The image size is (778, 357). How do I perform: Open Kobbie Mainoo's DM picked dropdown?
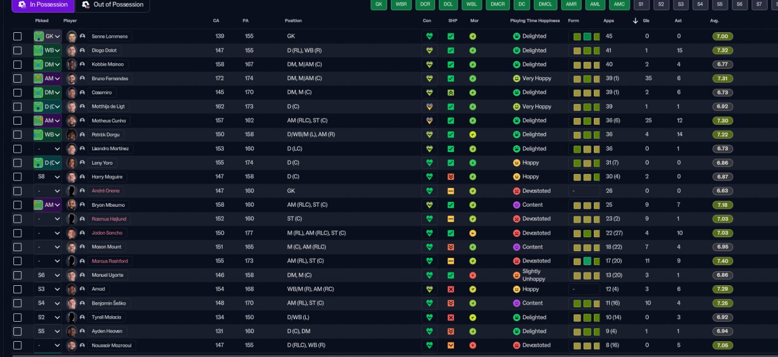[x=47, y=64]
